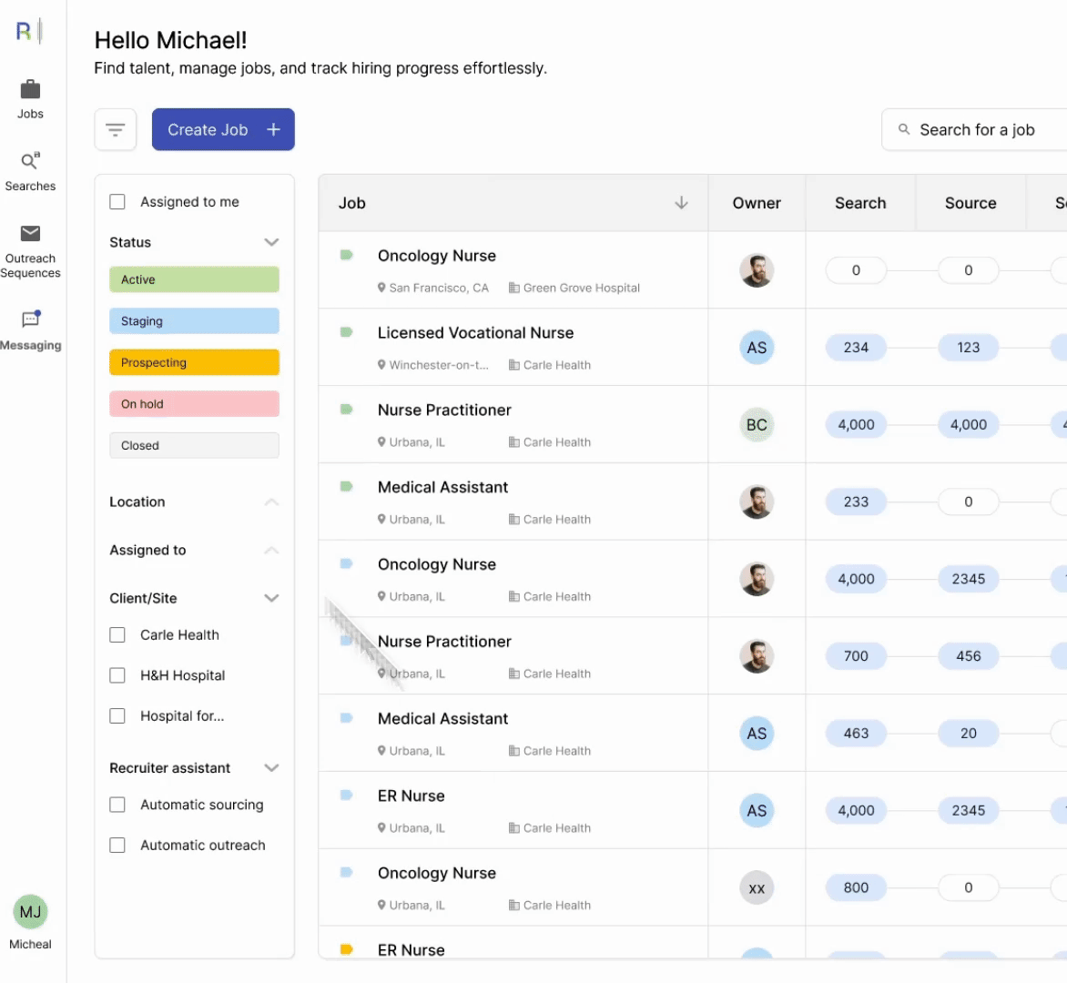Check the Carle Health client filter

117,634
